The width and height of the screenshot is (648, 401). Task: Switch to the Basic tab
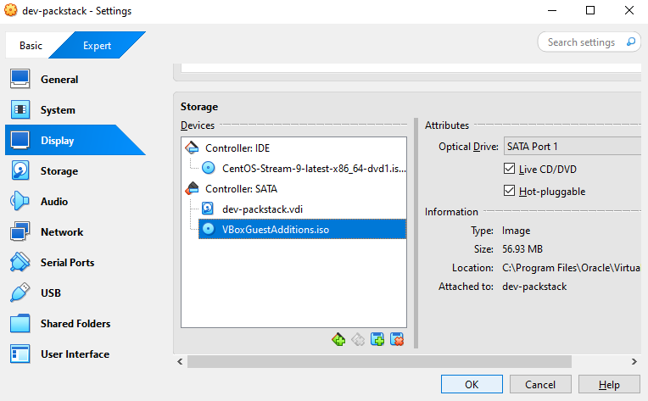point(31,46)
